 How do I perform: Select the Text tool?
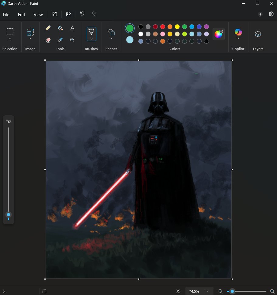coord(72,28)
